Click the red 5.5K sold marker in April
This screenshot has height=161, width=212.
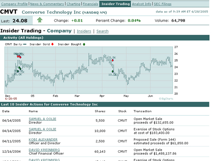[113, 60]
